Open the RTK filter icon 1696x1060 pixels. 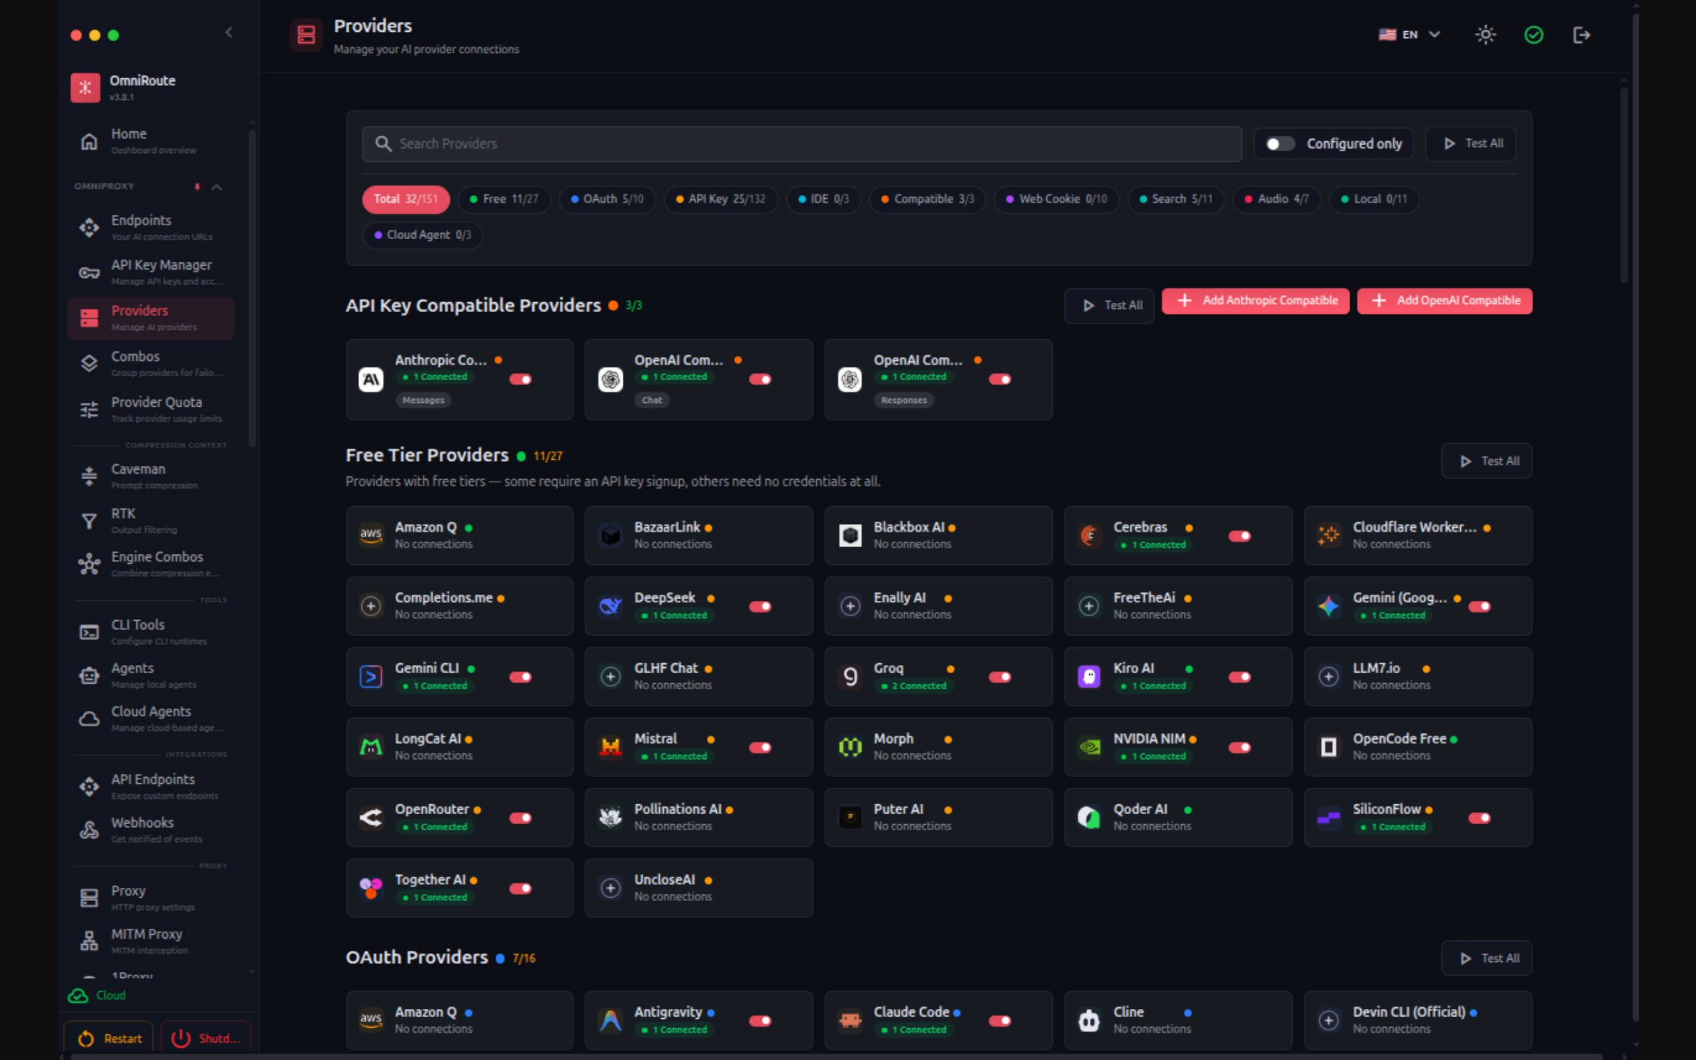89,521
